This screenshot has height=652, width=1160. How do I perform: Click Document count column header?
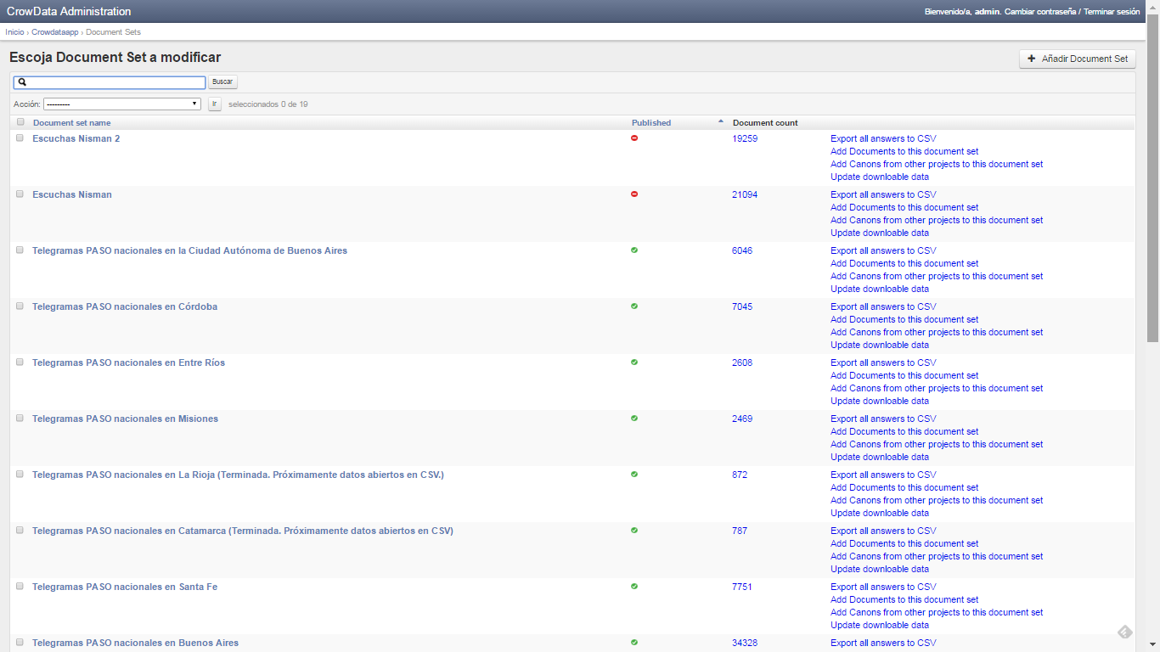pyautogui.click(x=765, y=123)
